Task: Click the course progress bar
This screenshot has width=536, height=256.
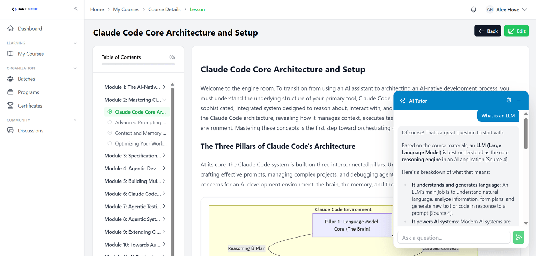Action: pos(138,64)
